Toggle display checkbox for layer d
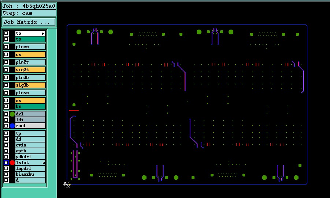The width and height of the screenshot is (330, 198). (x=6, y=180)
